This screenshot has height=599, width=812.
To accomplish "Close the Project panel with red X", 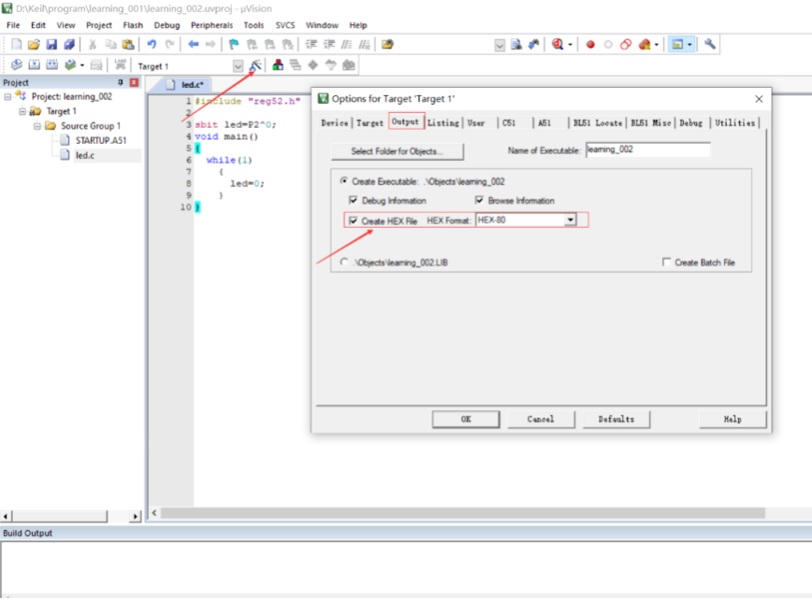I will pos(134,82).
